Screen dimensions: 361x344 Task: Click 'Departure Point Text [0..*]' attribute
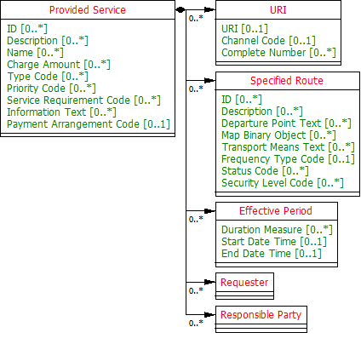[286, 123]
